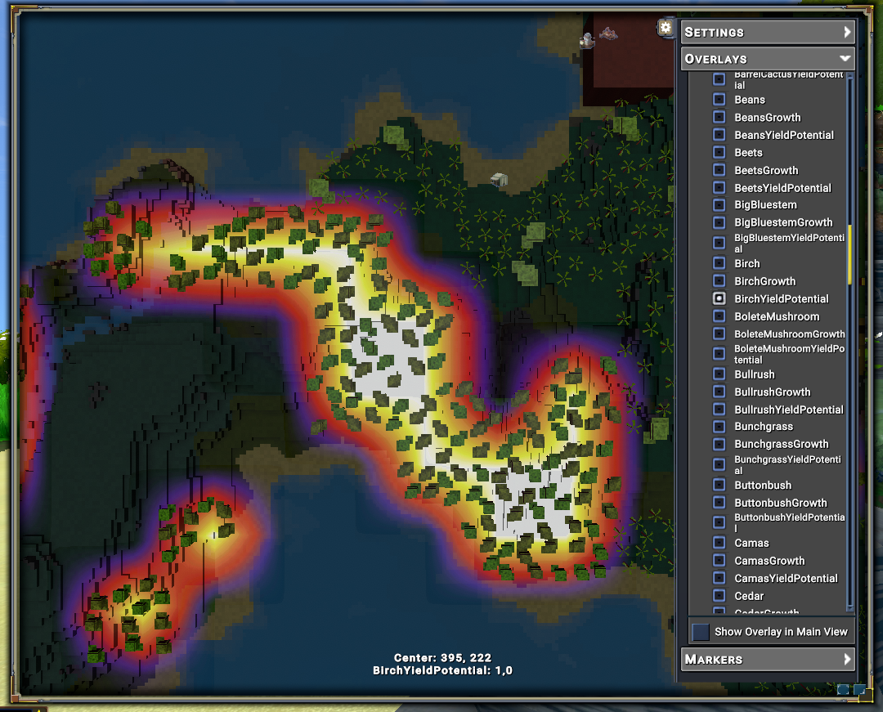Select the Bunchgrass overlay radio button

click(x=719, y=427)
